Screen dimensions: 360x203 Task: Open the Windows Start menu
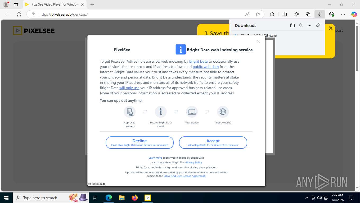point(6,198)
